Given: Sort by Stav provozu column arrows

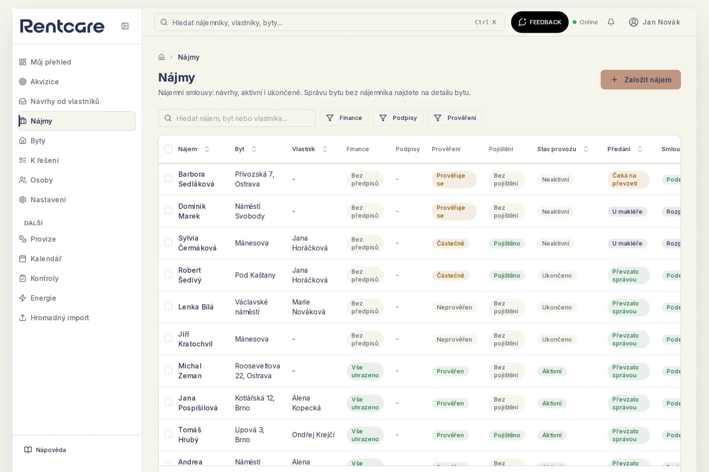Looking at the screenshot, I should 586,149.
